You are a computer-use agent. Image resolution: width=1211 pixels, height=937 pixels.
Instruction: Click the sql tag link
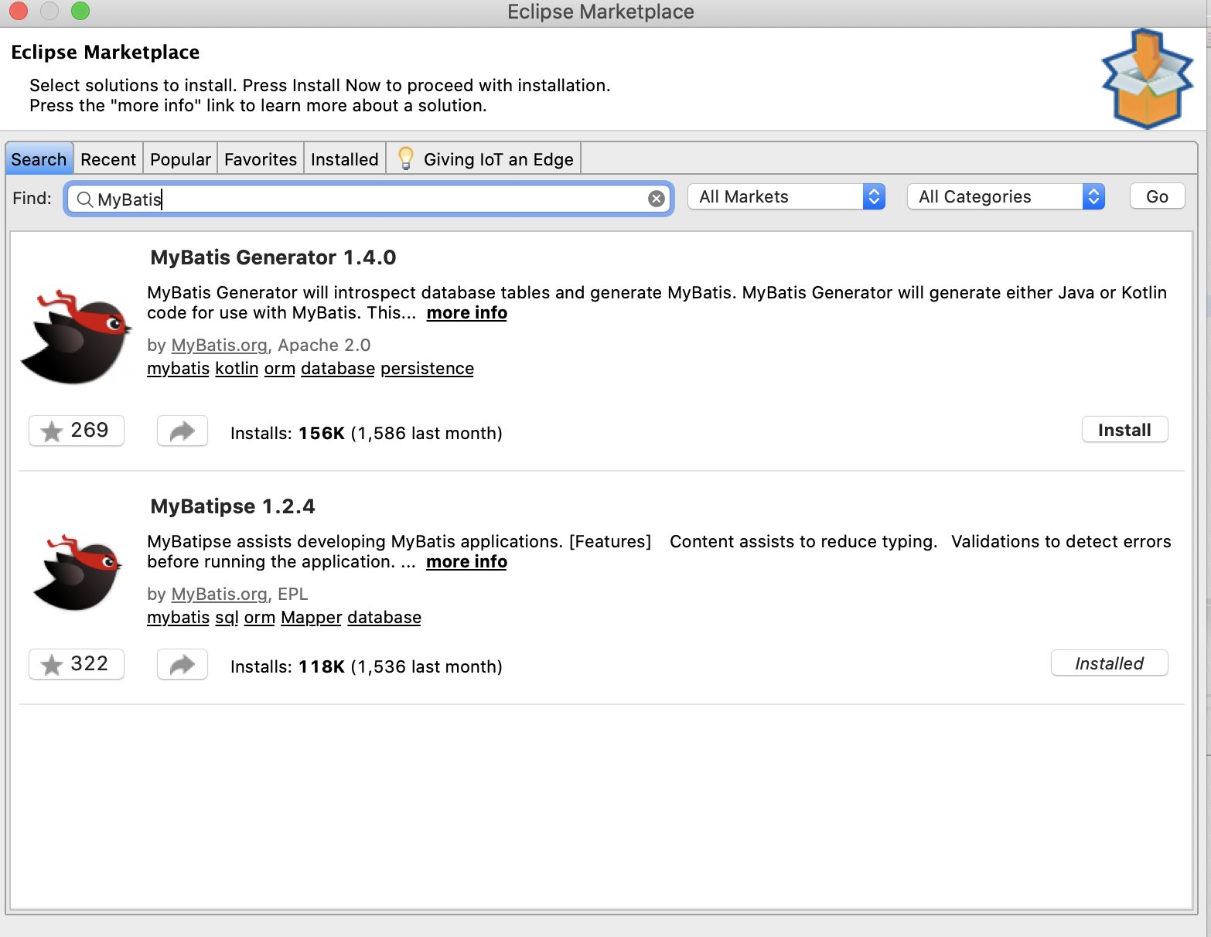[x=227, y=617]
